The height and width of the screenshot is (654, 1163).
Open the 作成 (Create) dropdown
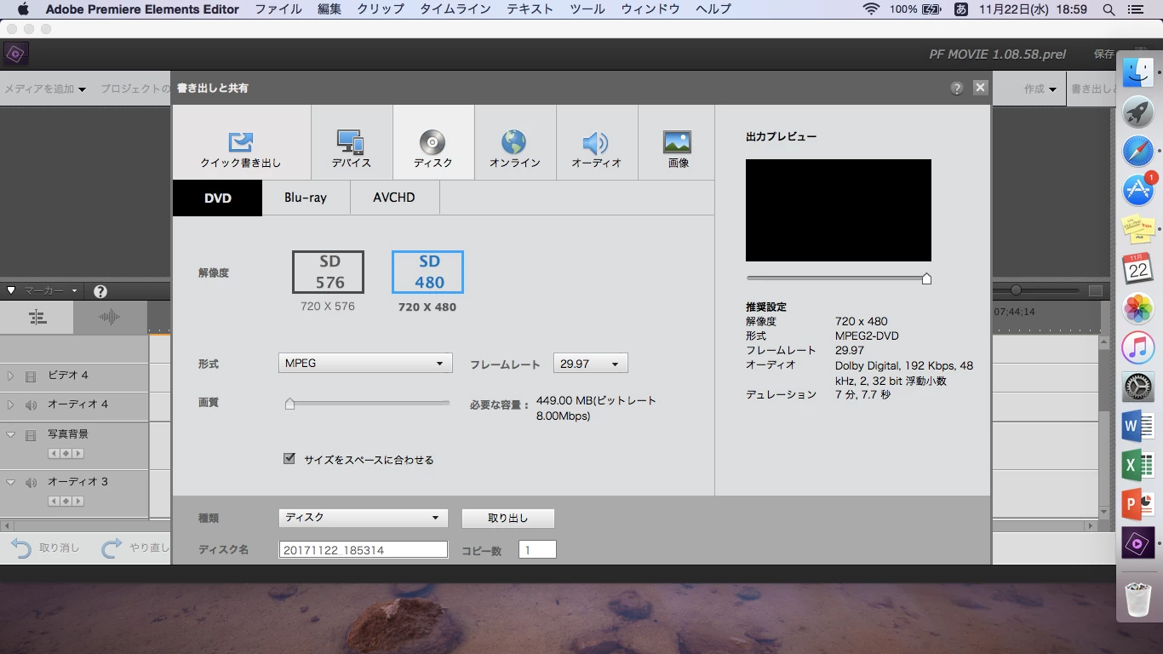click(1040, 89)
